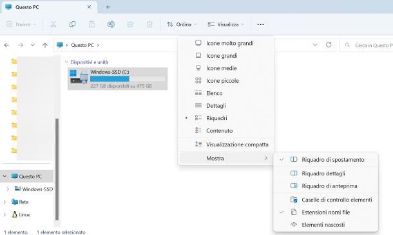The height and width of the screenshot is (235, 393).
Task: Open the Visualizza view dropdown
Action: click(225, 24)
